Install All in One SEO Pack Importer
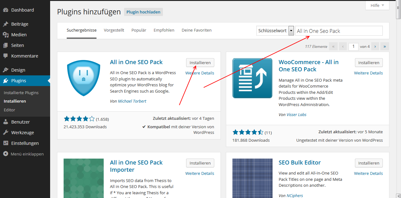Screen dimensions: 401x198 pos(200,163)
